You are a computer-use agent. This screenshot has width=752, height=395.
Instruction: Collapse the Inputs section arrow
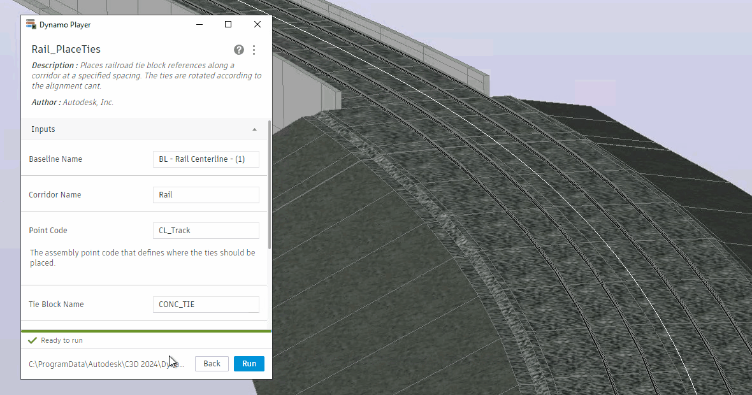(255, 129)
